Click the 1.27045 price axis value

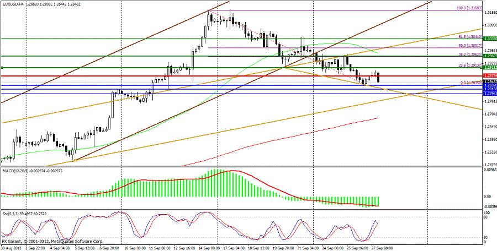point(490,114)
